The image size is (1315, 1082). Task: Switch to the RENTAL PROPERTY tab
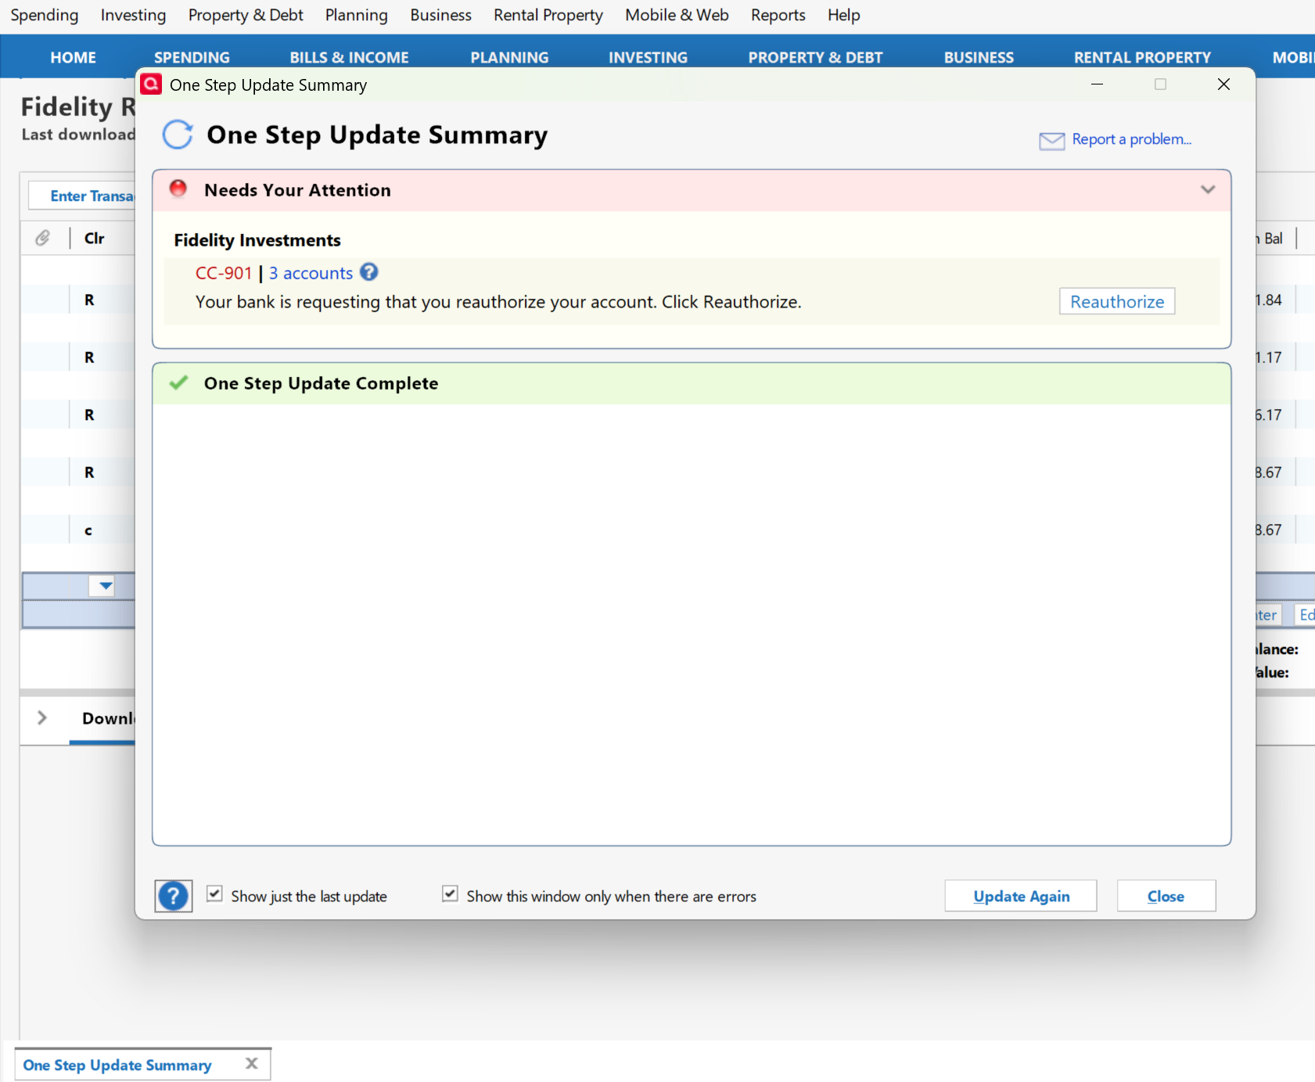pos(1142,57)
